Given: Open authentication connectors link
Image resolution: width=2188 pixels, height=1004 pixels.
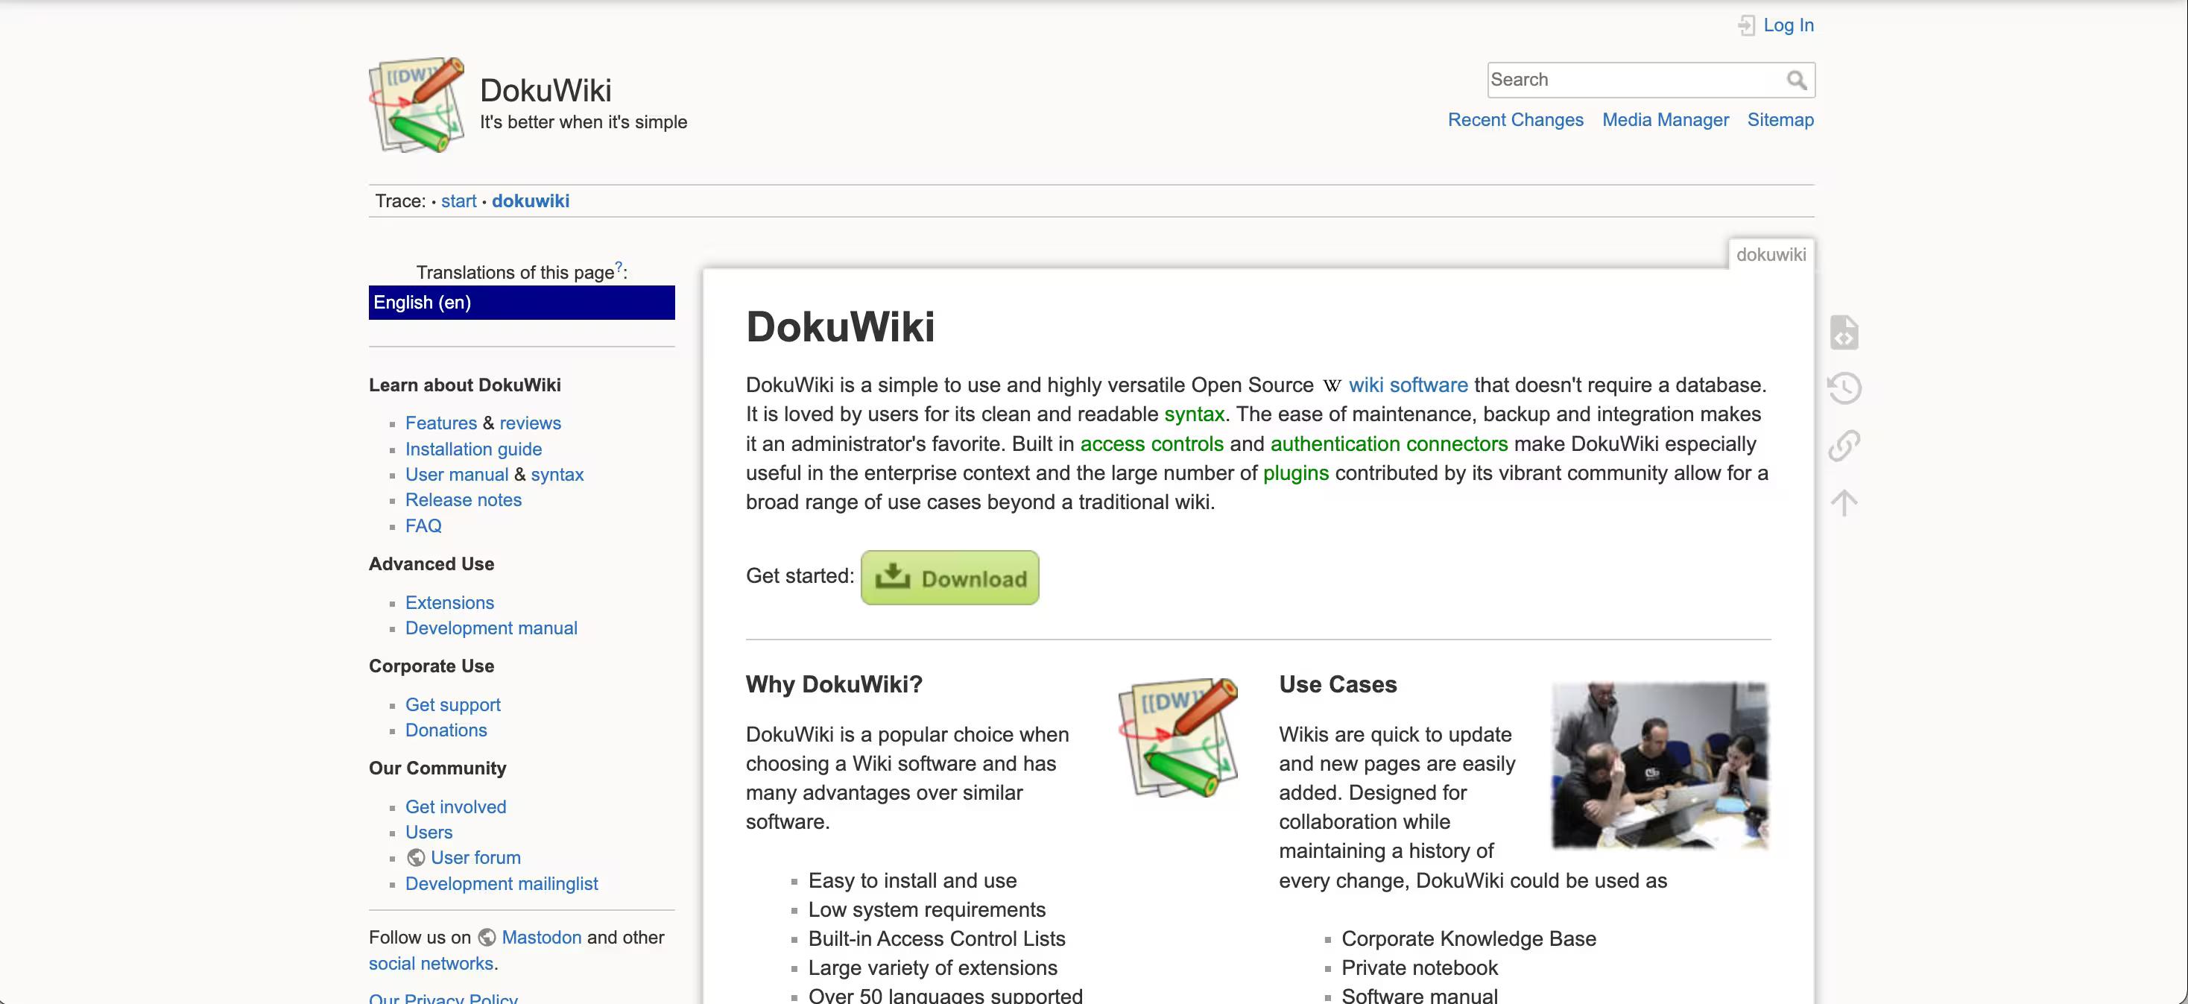Looking at the screenshot, I should pyautogui.click(x=1388, y=444).
